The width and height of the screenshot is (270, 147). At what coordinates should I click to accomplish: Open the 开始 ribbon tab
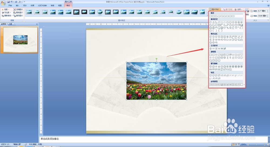tap(10, 5)
